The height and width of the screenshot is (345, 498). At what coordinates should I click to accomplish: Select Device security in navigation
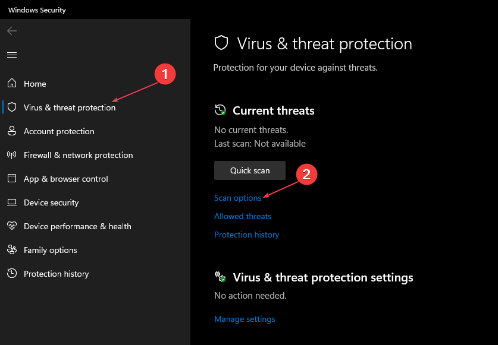[x=51, y=202]
